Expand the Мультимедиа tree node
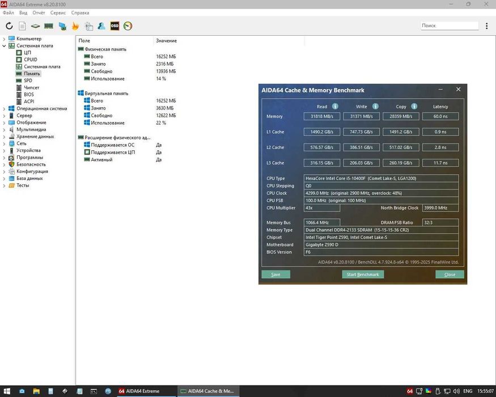The image size is (496, 397). (x=4, y=129)
